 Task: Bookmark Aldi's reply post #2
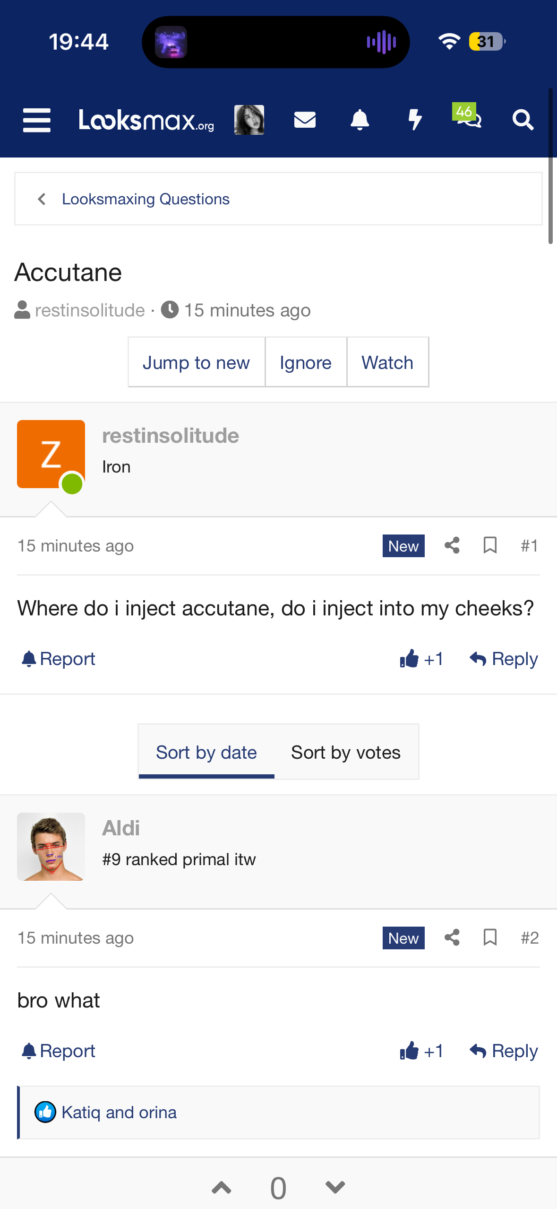tap(490, 937)
